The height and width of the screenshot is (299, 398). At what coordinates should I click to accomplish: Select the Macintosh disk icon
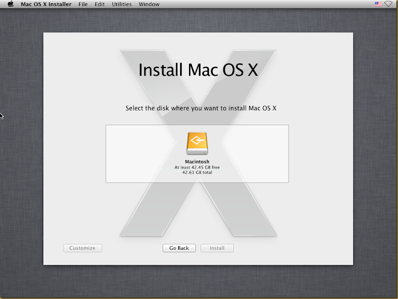(x=197, y=143)
